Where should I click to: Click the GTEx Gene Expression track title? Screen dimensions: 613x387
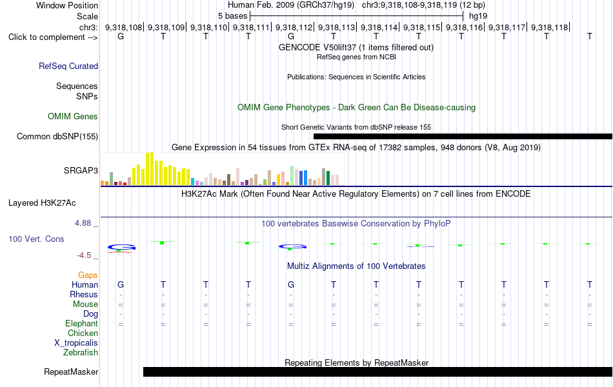[356, 147]
